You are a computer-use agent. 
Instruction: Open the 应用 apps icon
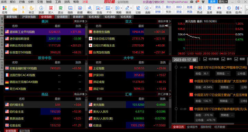point(4,9)
